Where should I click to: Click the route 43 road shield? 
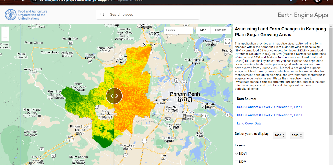coord(53,156)
